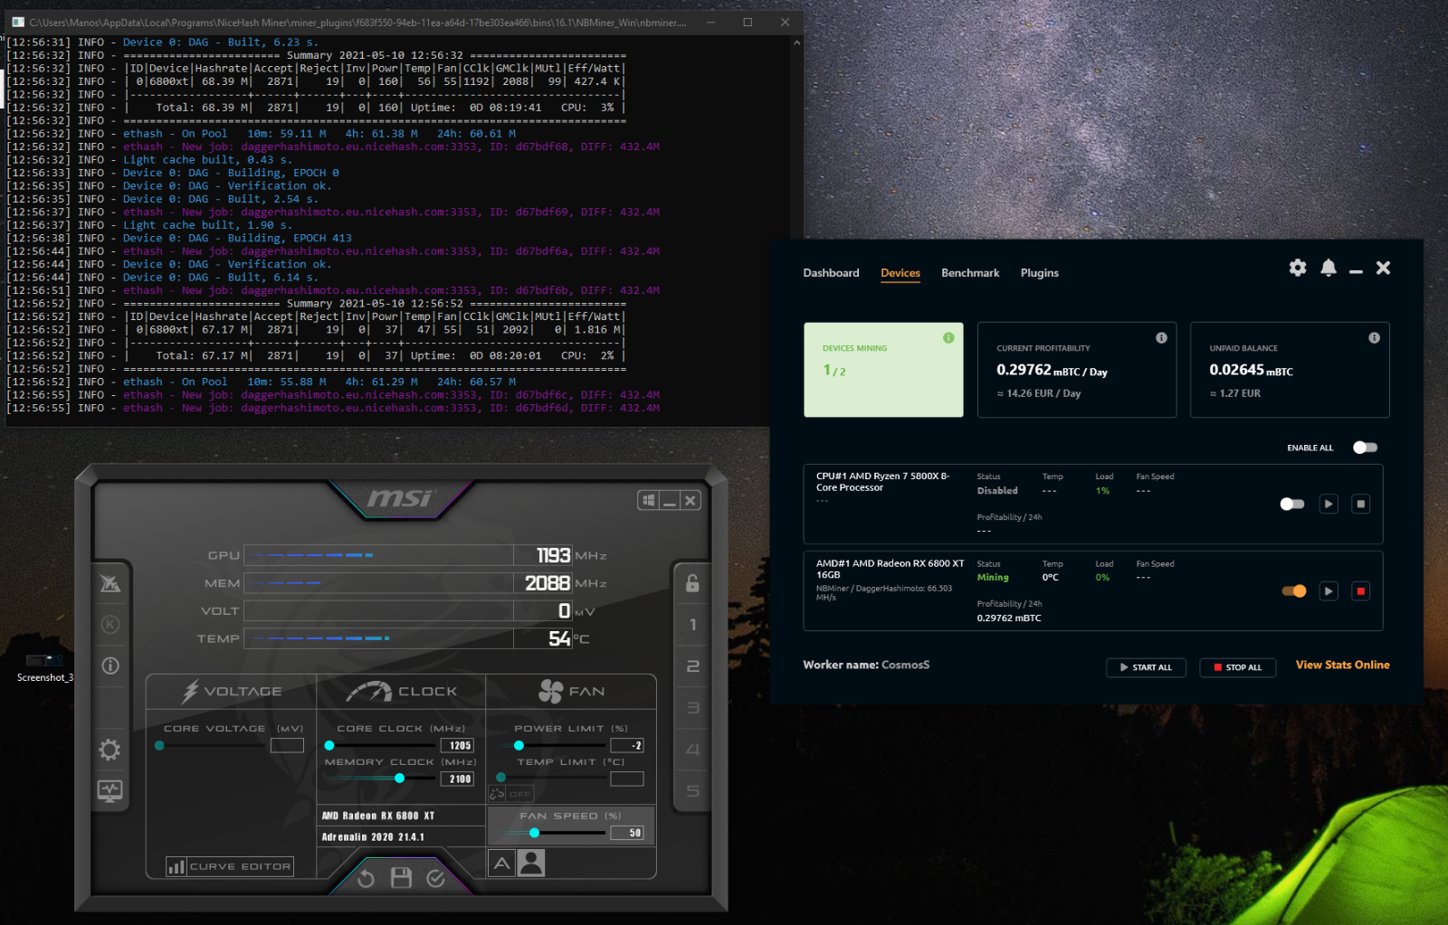Click the Fan Speed slider handle
This screenshot has height=925, width=1448.
[x=534, y=833]
